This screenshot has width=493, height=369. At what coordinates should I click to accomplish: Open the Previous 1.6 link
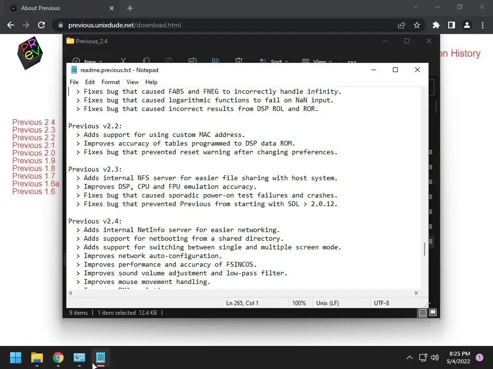[34, 191]
